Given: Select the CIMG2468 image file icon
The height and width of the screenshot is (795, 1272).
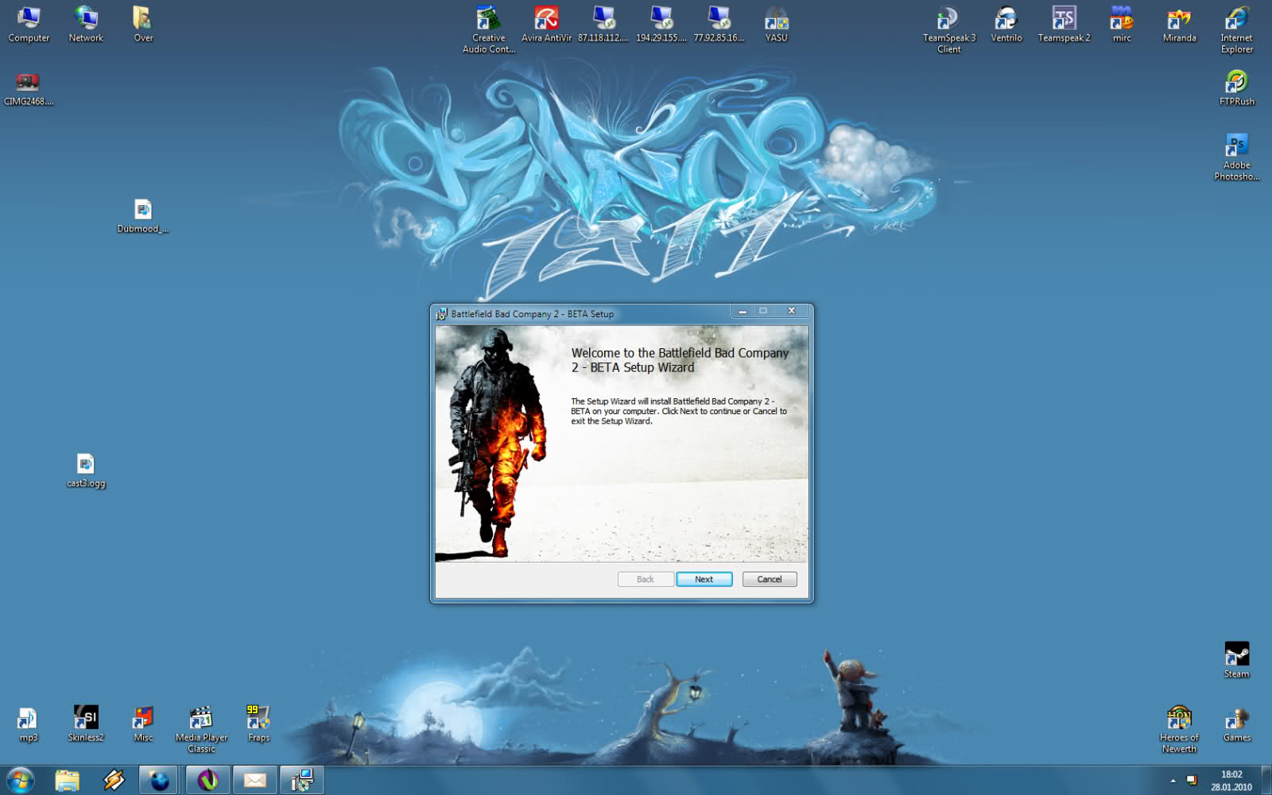Looking at the screenshot, I should tap(29, 89).
